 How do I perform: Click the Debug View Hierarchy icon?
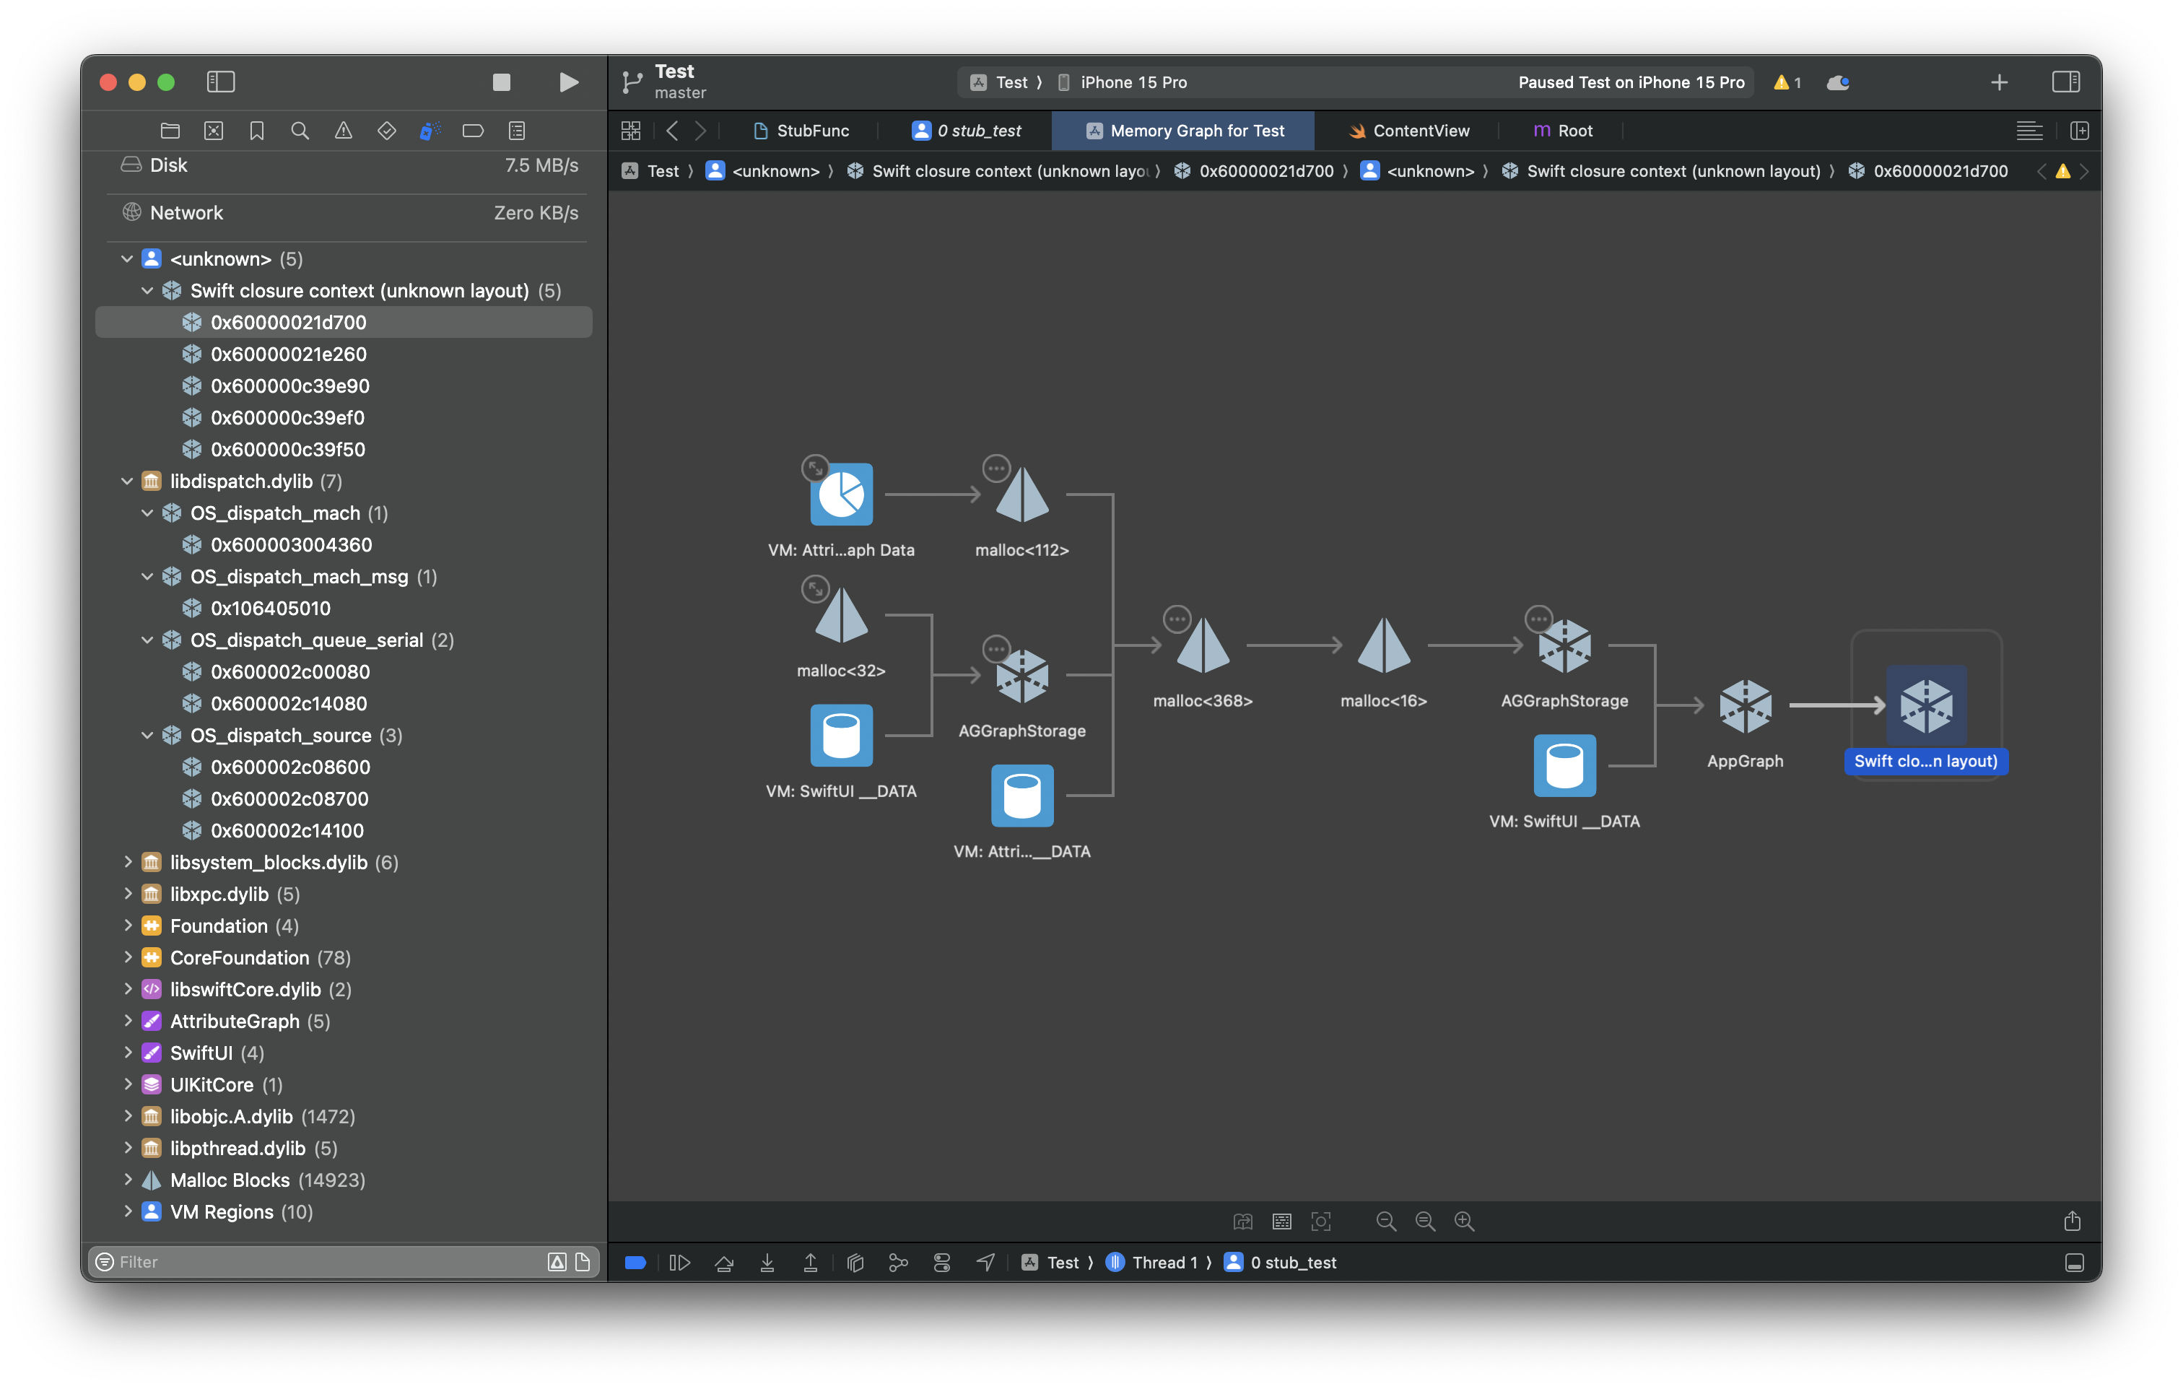tap(855, 1262)
